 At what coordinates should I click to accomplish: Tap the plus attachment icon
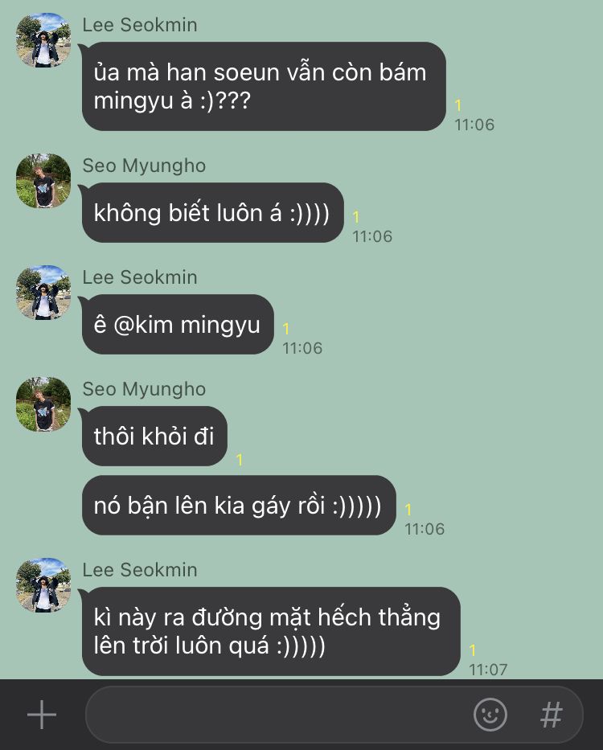[x=42, y=715]
